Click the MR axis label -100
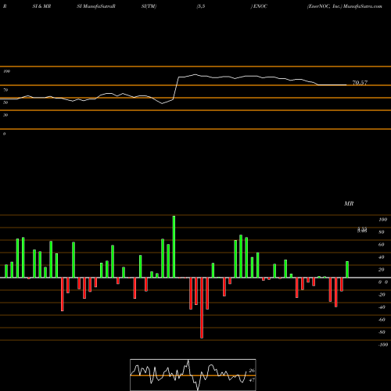The image size is (391, 391). coord(383,345)
